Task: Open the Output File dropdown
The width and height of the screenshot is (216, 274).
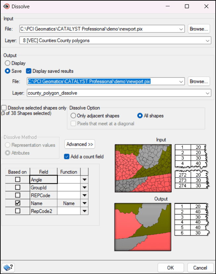Action: click(181, 82)
